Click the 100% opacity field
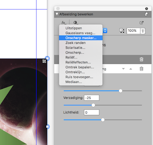 [133, 31]
